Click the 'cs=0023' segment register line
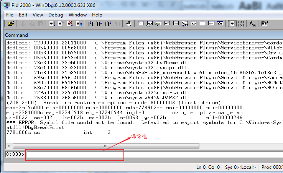This screenshot has height=173, width=283. [x=124, y=118]
